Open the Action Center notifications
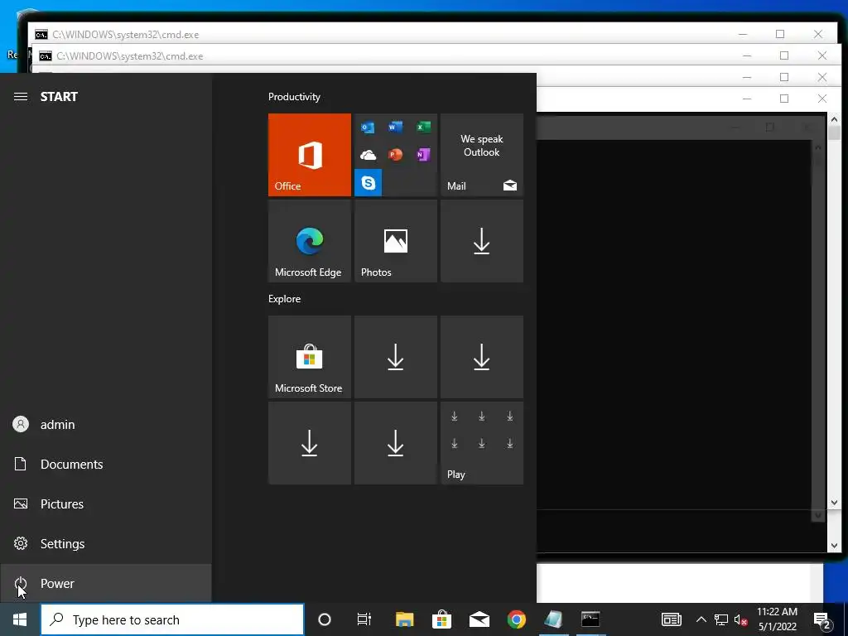The width and height of the screenshot is (848, 636). point(822,620)
